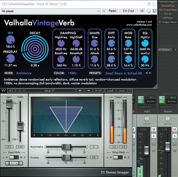
Task: Toggle Hall track FX power button
Action: click(x=142, y=98)
